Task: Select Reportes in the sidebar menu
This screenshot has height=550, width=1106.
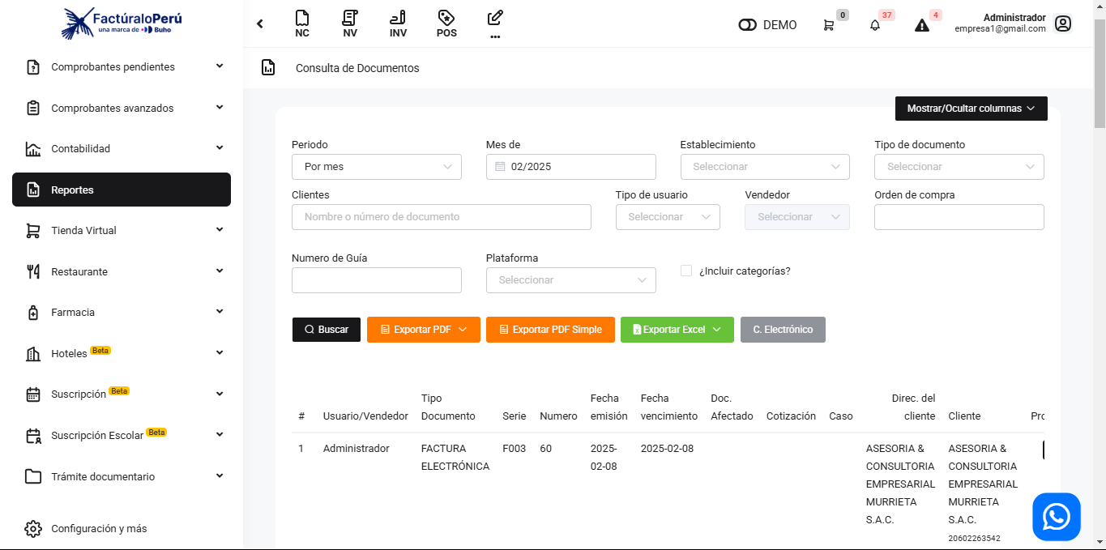Action: point(122,190)
